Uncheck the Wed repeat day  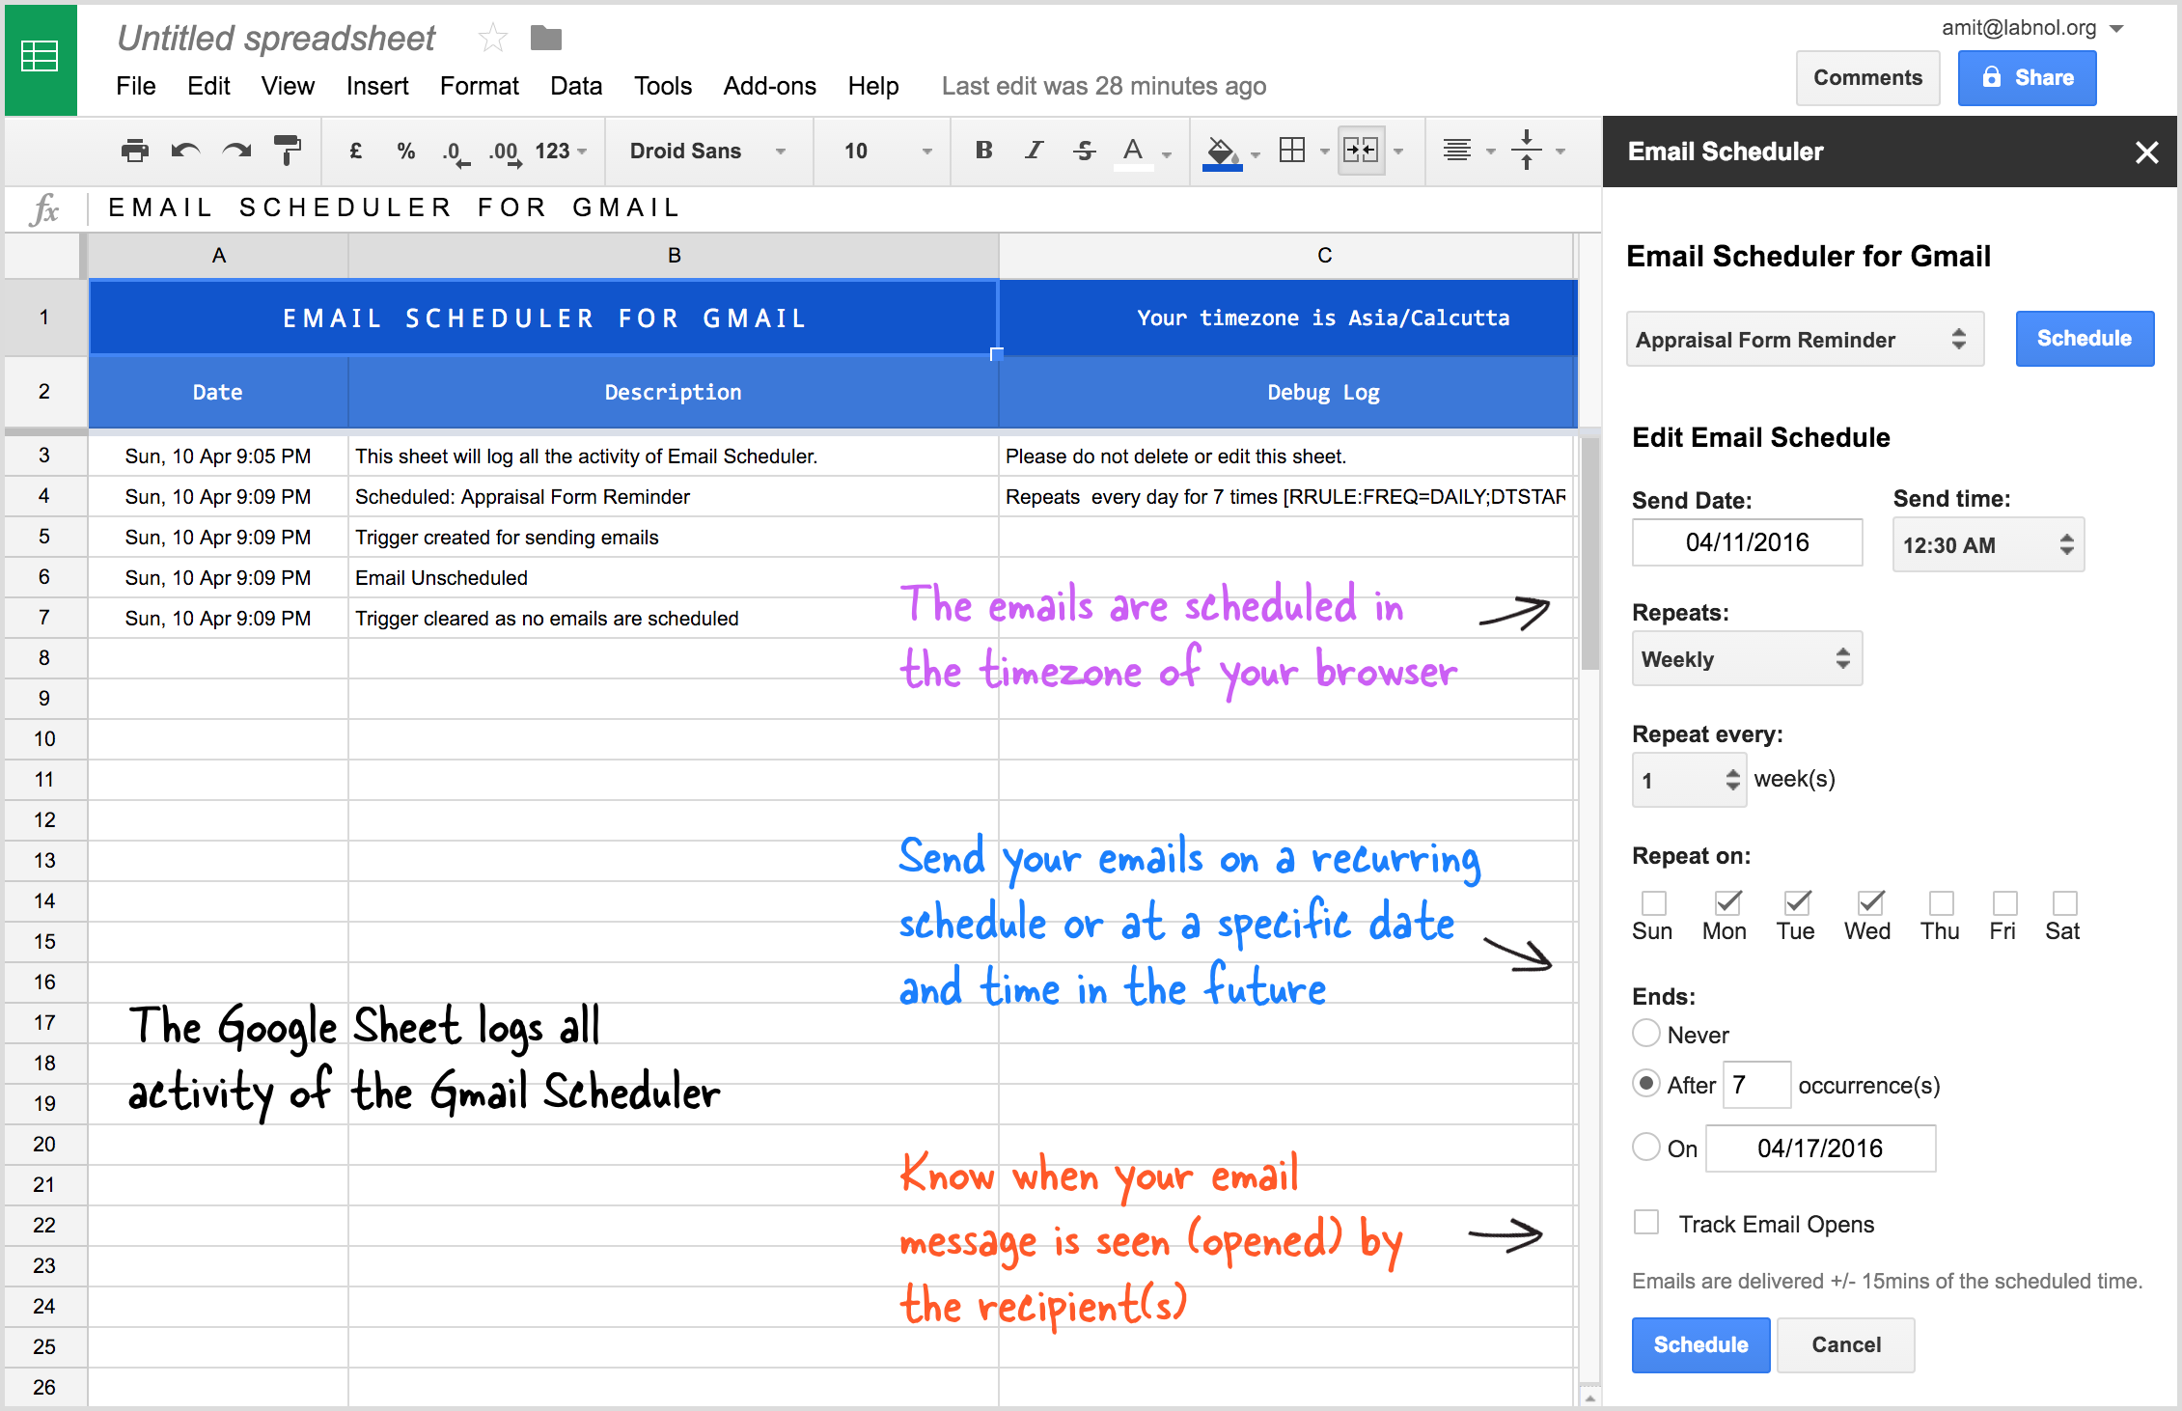(x=1870, y=903)
